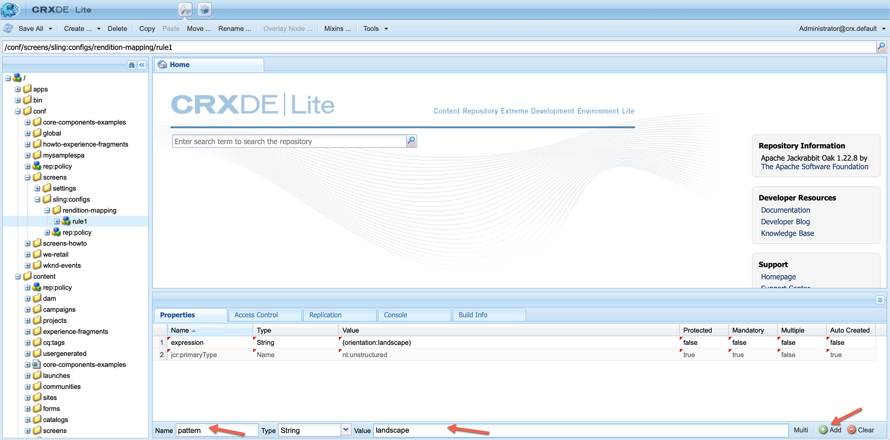Open the Type String dropdown
890x440 pixels.
(346, 429)
